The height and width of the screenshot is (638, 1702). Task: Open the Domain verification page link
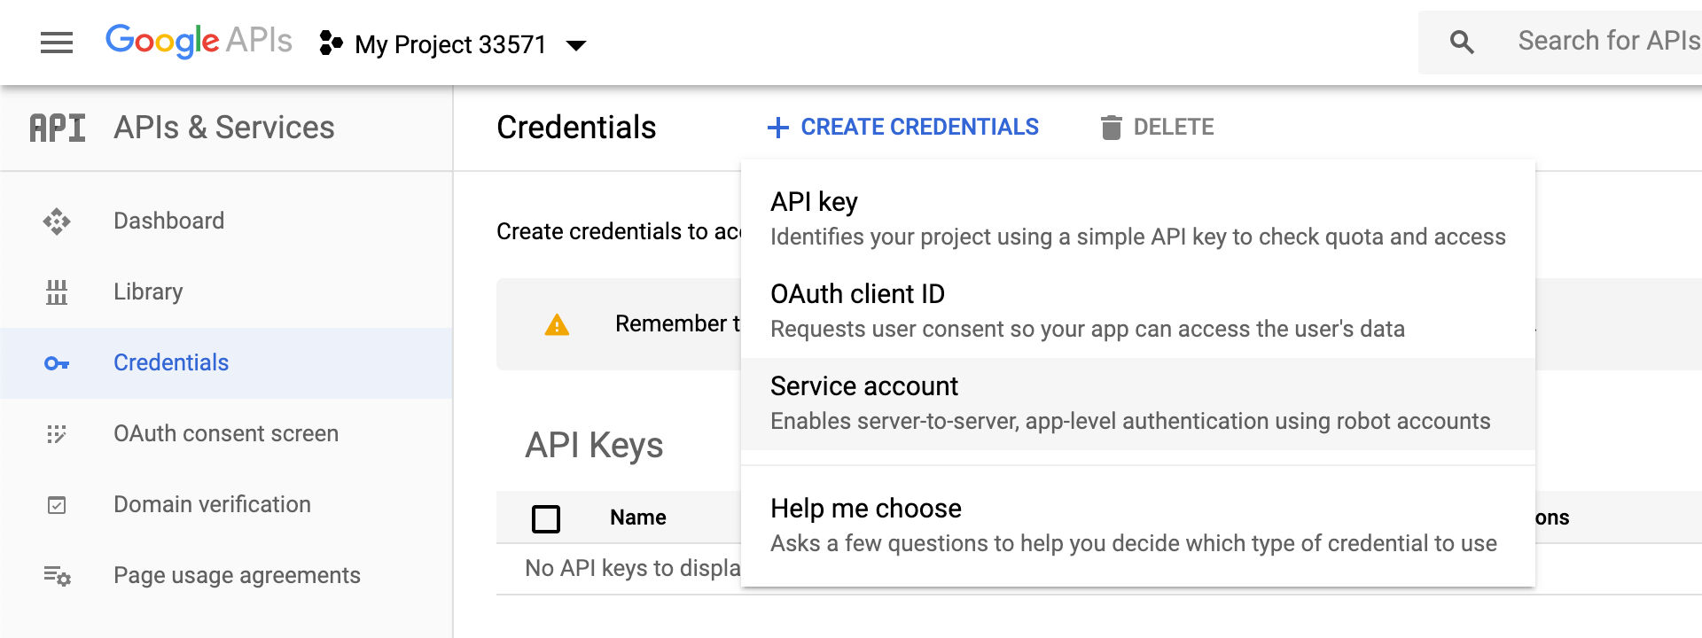(x=212, y=504)
